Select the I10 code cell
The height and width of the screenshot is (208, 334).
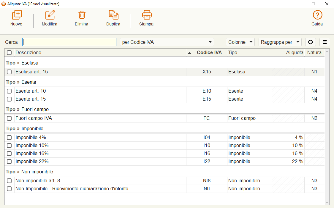pos(207,145)
